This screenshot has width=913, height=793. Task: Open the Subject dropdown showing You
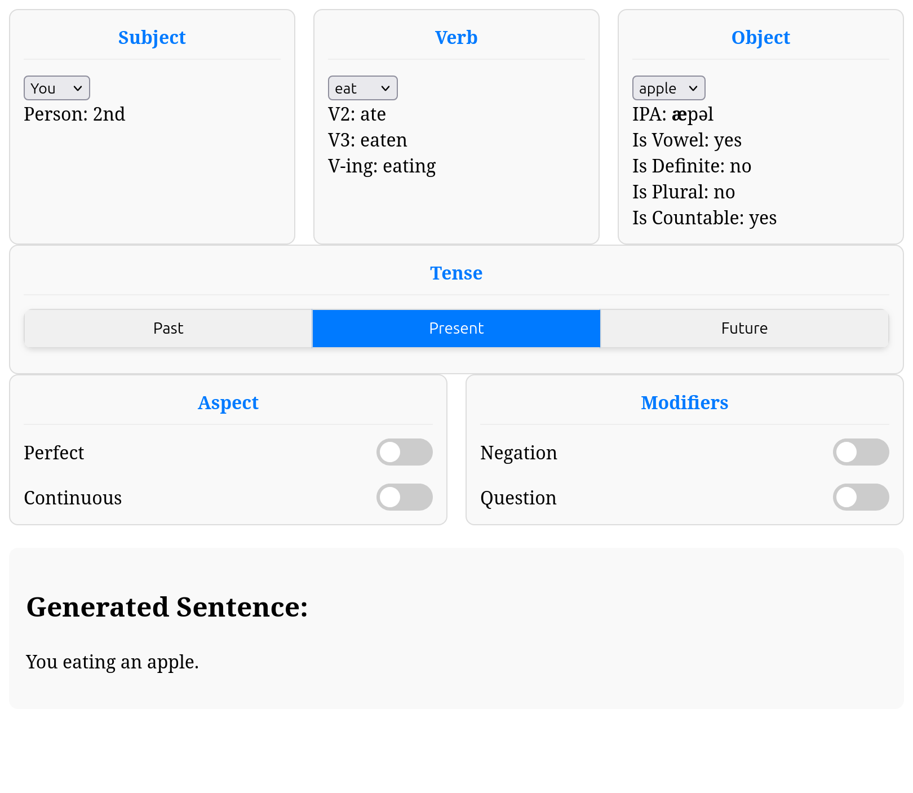tap(56, 88)
